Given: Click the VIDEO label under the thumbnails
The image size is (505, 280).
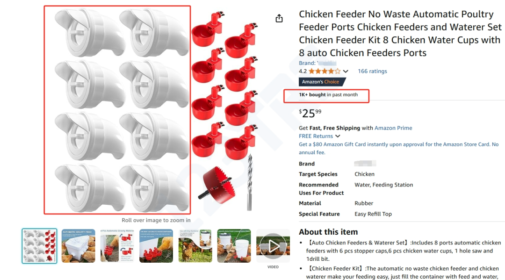Looking at the screenshot, I should point(273,267).
